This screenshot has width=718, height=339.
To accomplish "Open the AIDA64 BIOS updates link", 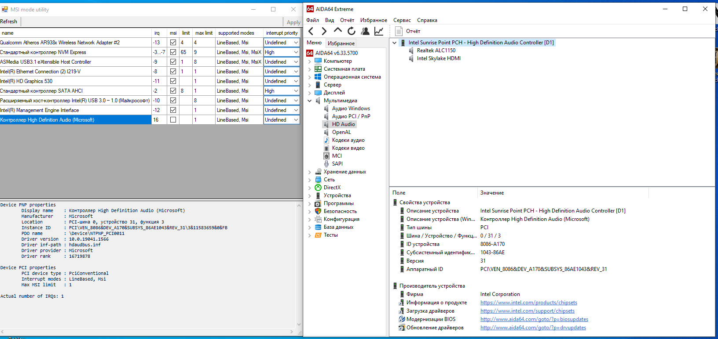I will (534, 319).
